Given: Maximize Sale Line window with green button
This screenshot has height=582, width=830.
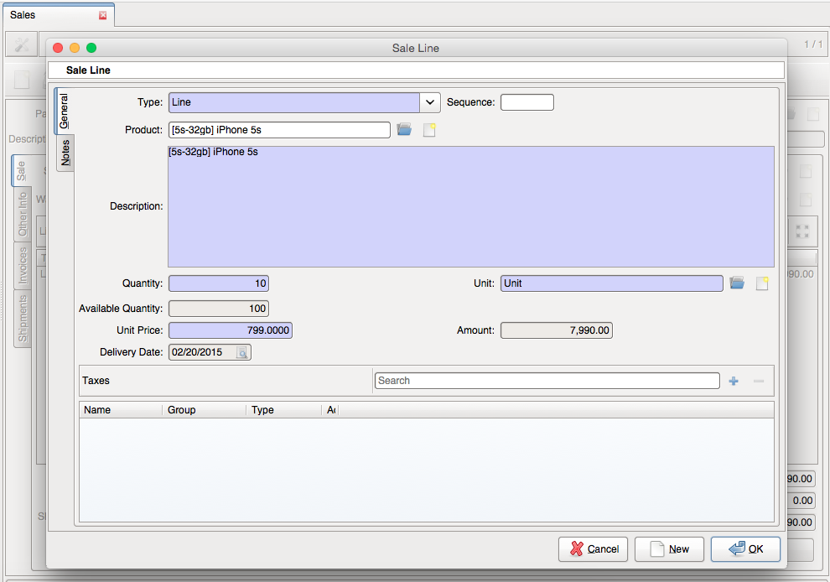Looking at the screenshot, I should click(91, 48).
